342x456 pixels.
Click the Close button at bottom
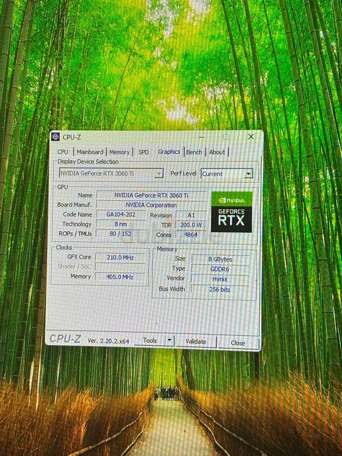click(x=238, y=343)
